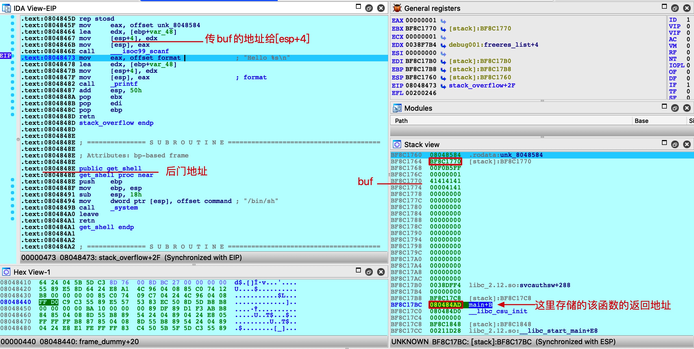
Task: Jump to EAX register value arrow
Action: point(443,21)
